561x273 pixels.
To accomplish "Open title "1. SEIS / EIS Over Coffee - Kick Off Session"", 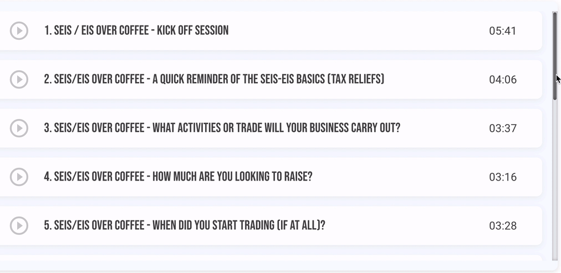I will point(136,30).
